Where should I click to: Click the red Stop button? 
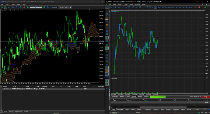click(205, 97)
